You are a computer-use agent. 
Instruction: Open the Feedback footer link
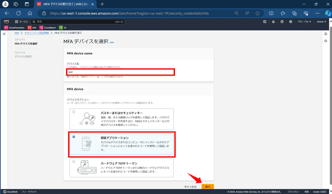pyautogui.click(x=29, y=192)
